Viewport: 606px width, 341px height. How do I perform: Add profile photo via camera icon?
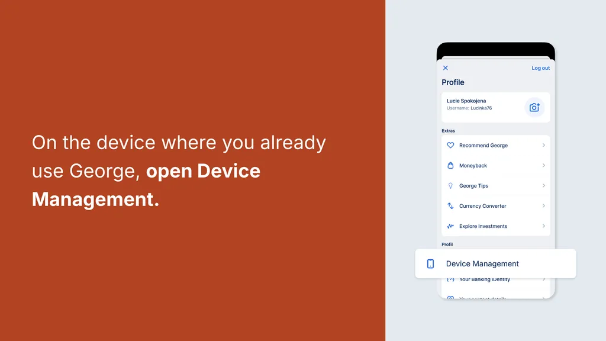tap(534, 108)
